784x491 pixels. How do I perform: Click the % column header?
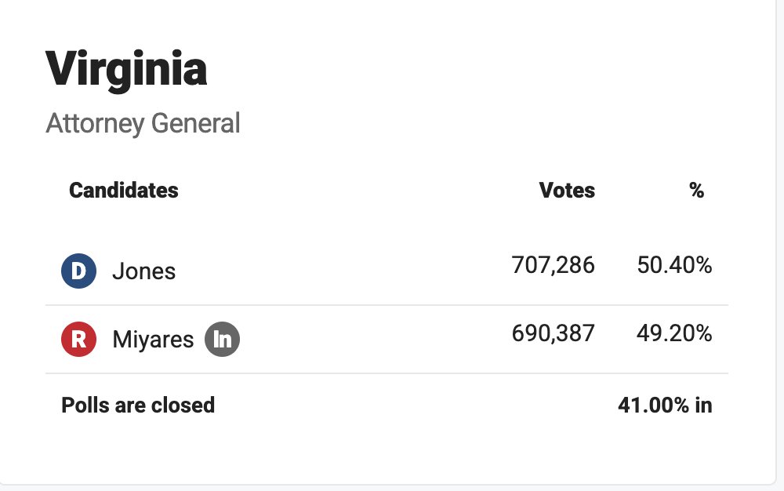[696, 191]
